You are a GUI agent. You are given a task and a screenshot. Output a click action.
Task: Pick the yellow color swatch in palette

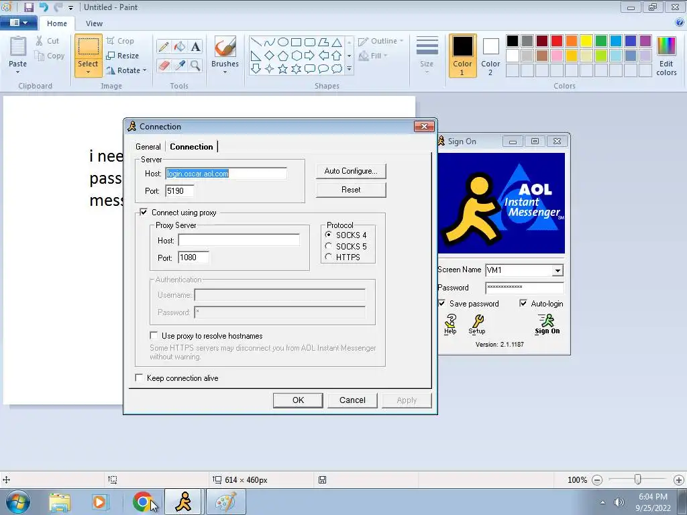[586, 41]
